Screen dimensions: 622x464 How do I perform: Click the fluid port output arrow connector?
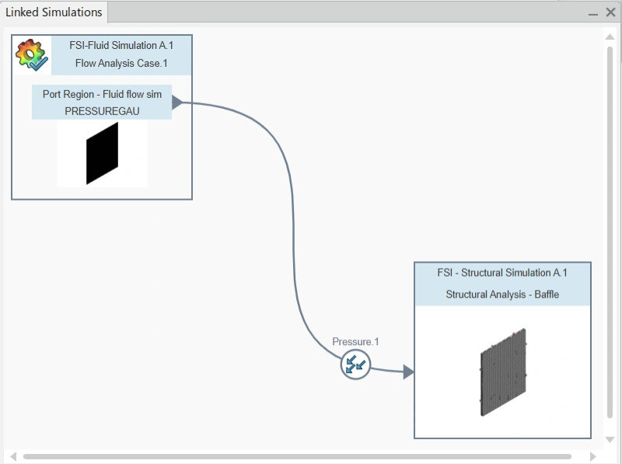click(177, 103)
